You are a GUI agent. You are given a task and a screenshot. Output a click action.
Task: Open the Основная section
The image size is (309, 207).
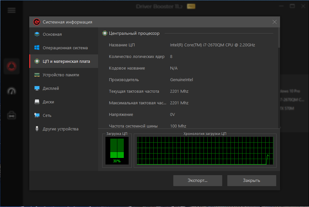coord(64,34)
